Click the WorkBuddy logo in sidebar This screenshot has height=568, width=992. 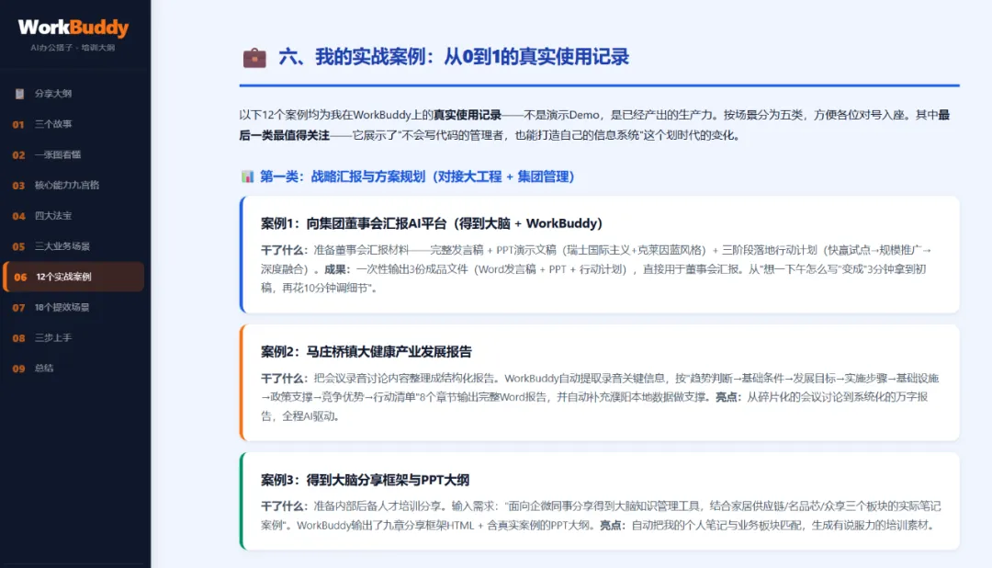point(73,28)
